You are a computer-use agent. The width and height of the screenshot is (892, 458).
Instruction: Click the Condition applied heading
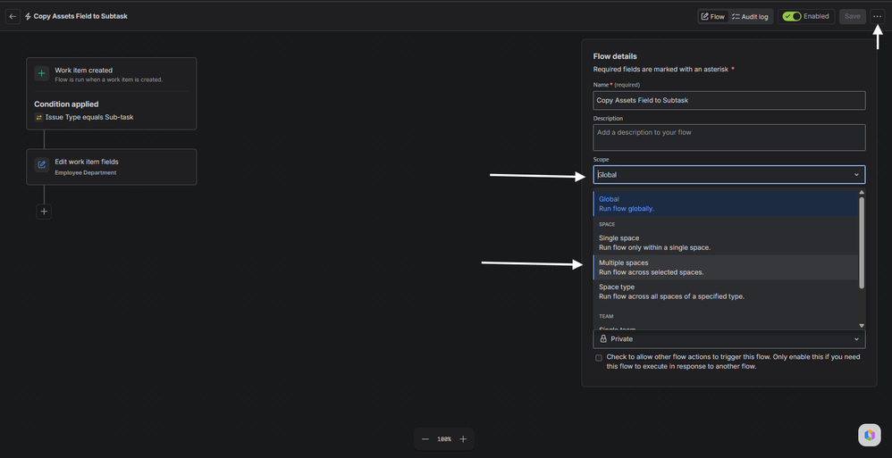[x=66, y=104]
